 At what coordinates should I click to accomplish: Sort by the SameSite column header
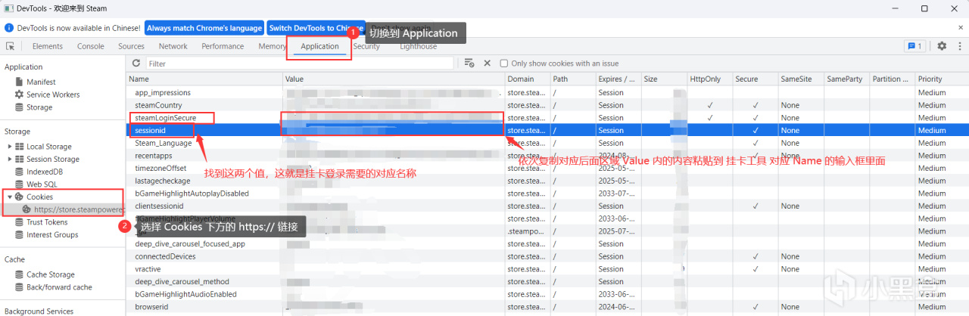(x=800, y=79)
